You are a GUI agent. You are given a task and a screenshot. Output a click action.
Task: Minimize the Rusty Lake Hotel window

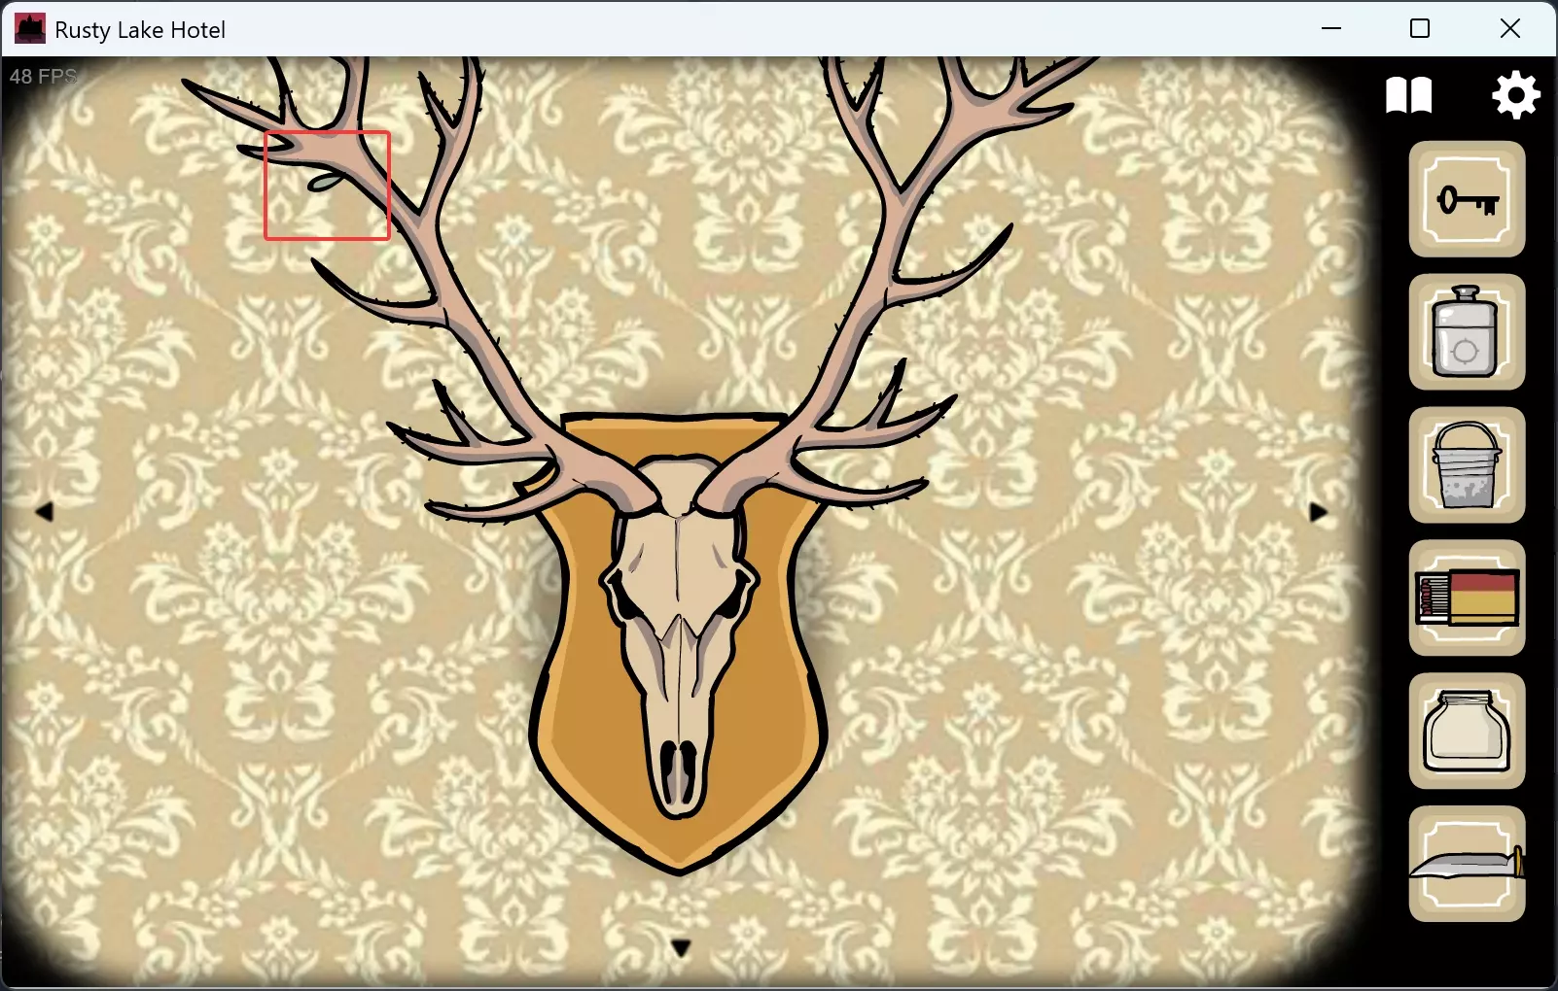[x=1331, y=29]
